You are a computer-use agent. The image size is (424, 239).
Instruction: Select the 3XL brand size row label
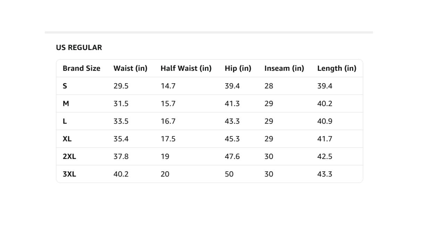click(x=69, y=174)
